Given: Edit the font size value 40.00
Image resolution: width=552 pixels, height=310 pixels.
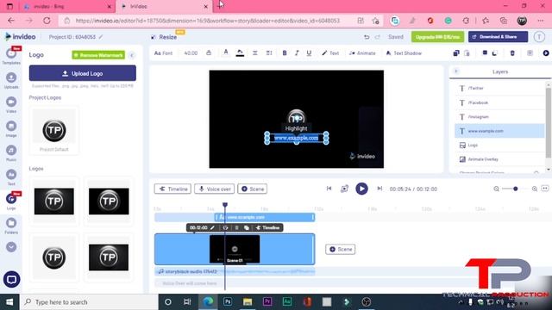Looking at the screenshot, I should (191, 53).
